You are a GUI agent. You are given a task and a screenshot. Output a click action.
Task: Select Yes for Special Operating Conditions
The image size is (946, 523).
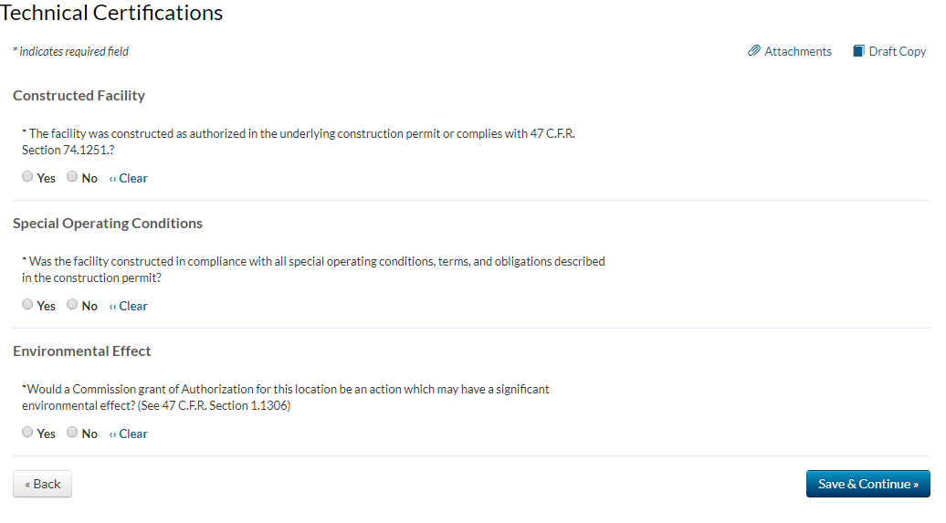click(x=27, y=305)
